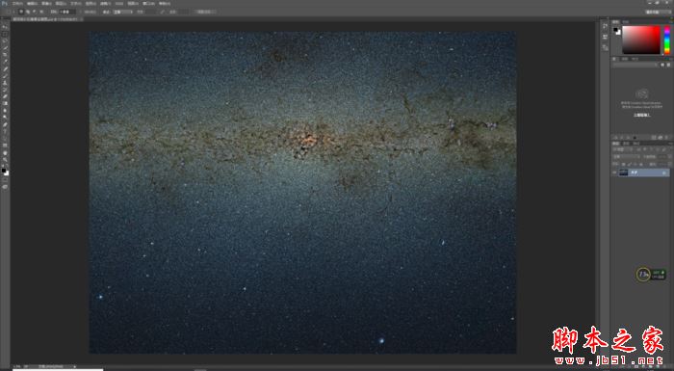Select the Rectangular Marquee tool

[5, 35]
